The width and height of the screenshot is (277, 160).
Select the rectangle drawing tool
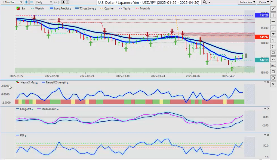[x=273, y=72]
